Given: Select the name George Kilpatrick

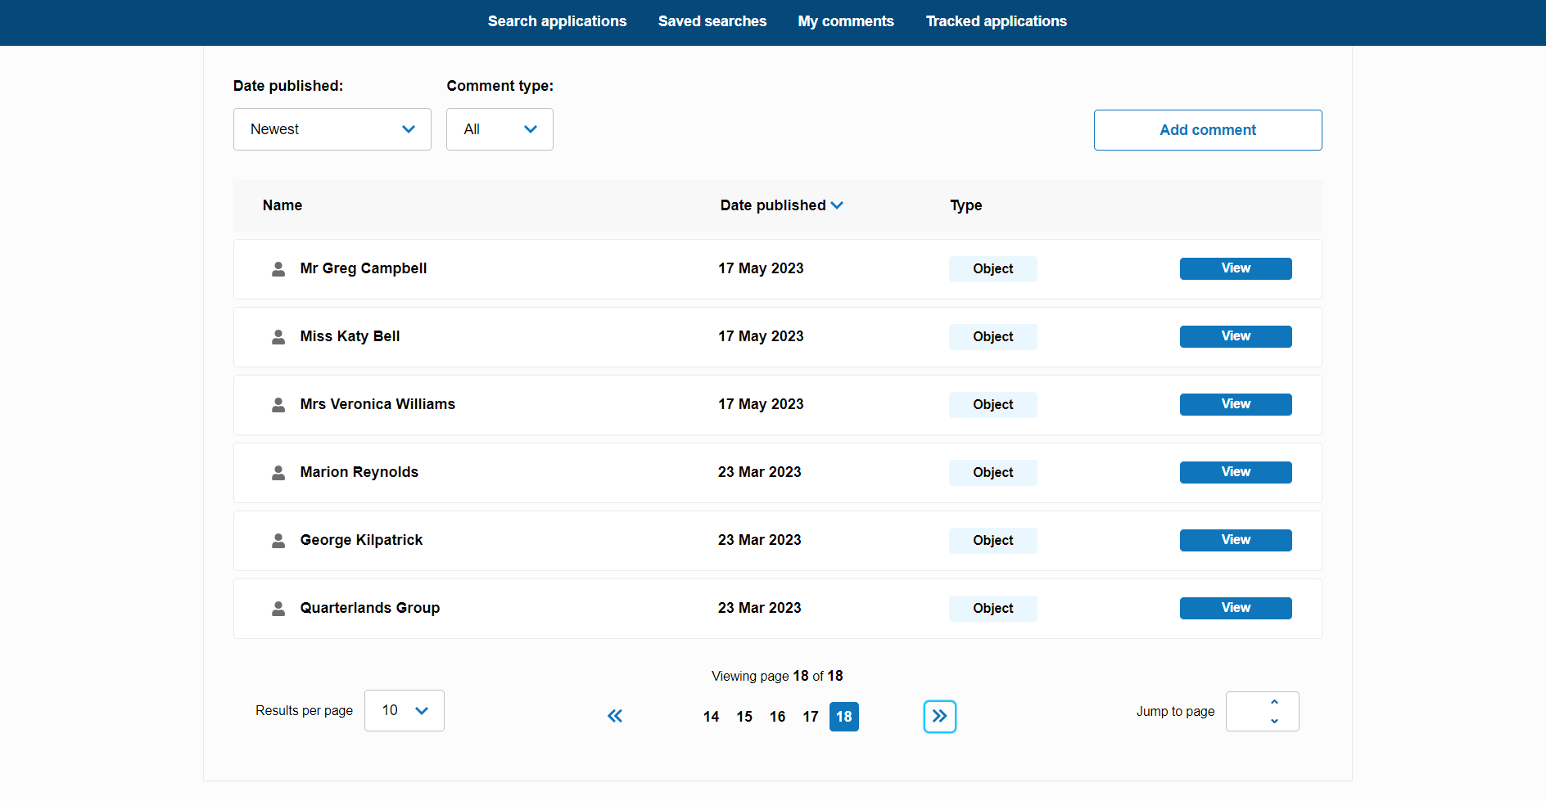Looking at the screenshot, I should click(x=361, y=540).
